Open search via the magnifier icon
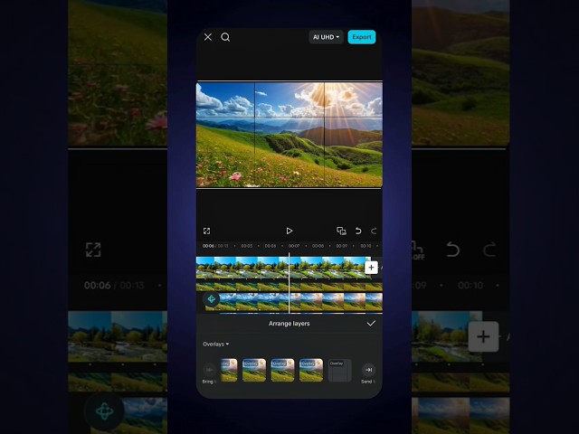This screenshot has width=579, height=434. point(225,37)
